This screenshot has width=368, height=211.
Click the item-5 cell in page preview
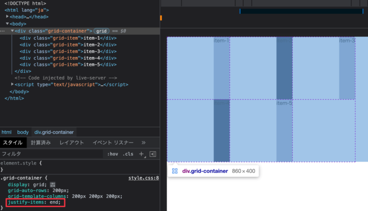coord(284,130)
